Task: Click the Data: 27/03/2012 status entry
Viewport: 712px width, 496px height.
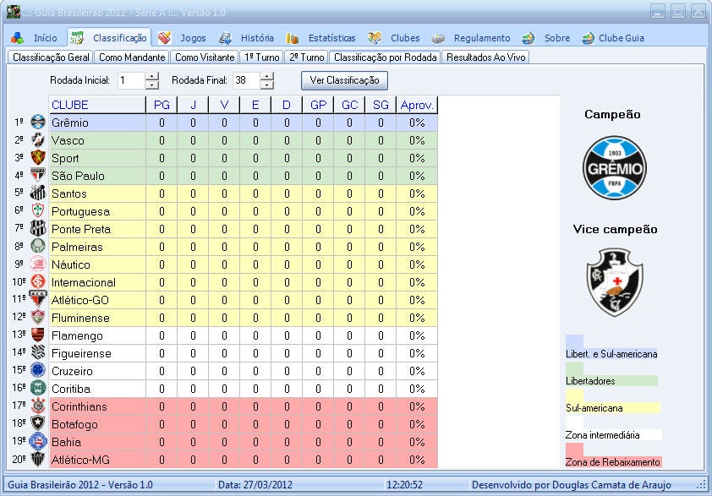Action: [x=255, y=485]
